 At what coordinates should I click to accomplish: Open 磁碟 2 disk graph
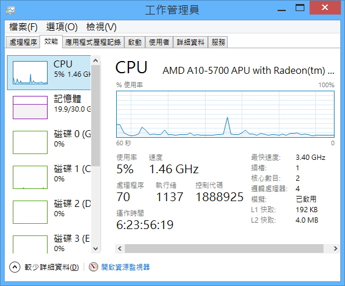(30, 212)
